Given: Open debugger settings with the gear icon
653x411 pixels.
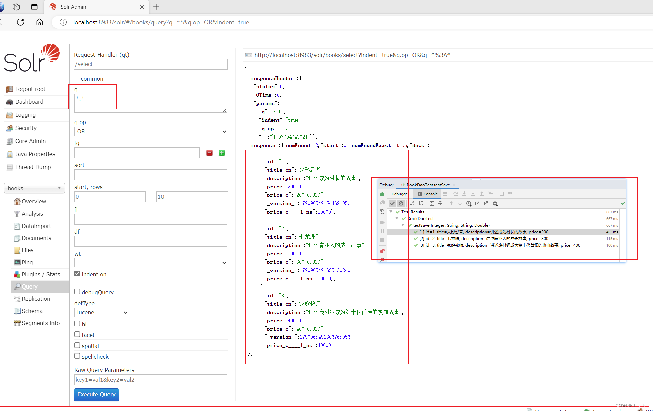Looking at the screenshot, I should (495, 203).
